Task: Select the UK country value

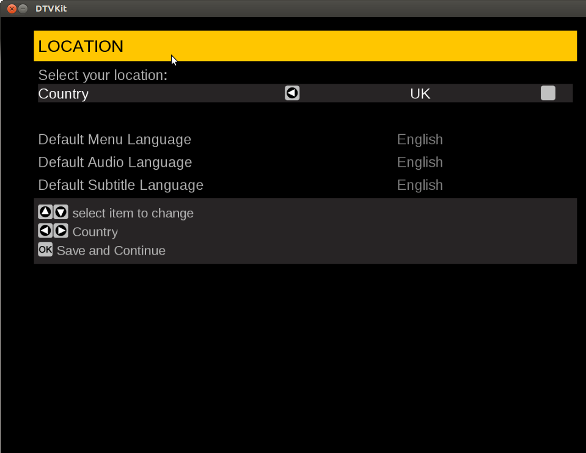Action: [420, 94]
